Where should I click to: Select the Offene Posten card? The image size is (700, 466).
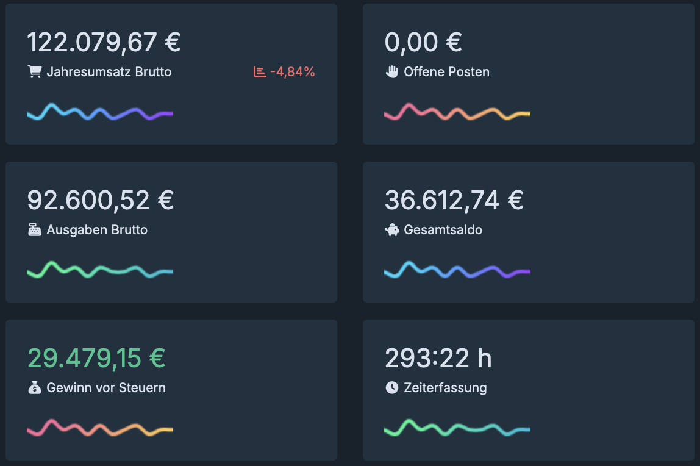click(x=528, y=73)
